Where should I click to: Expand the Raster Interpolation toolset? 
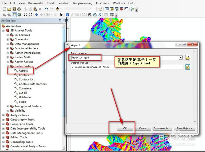pyautogui.click(x=7, y=53)
